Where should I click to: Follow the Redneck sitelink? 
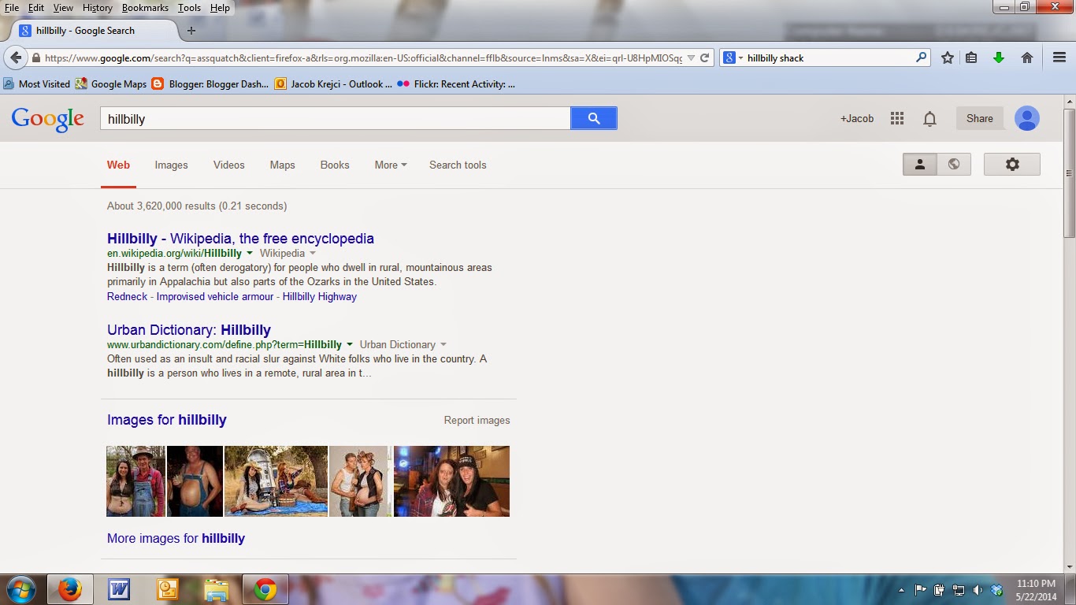[128, 297]
